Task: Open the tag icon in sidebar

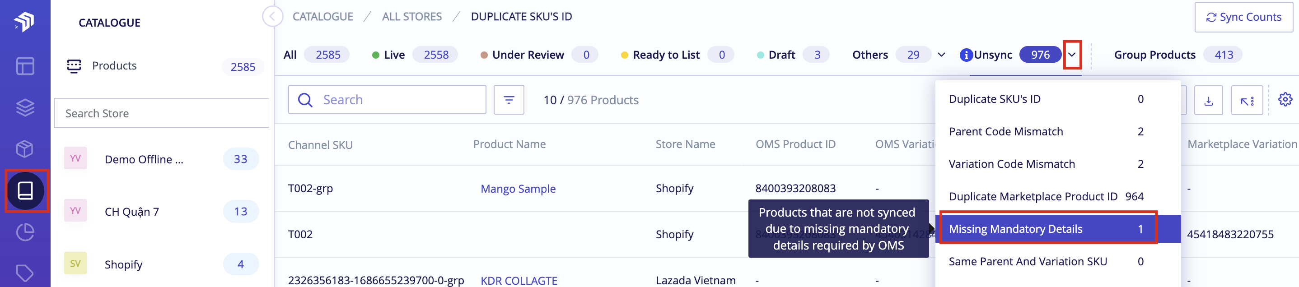Action: 25,273
